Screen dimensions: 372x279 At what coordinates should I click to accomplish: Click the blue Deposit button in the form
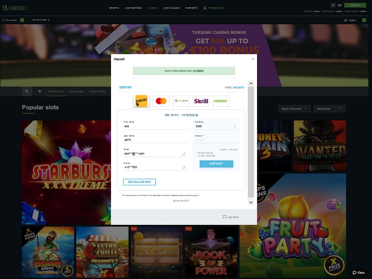pos(216,164)
